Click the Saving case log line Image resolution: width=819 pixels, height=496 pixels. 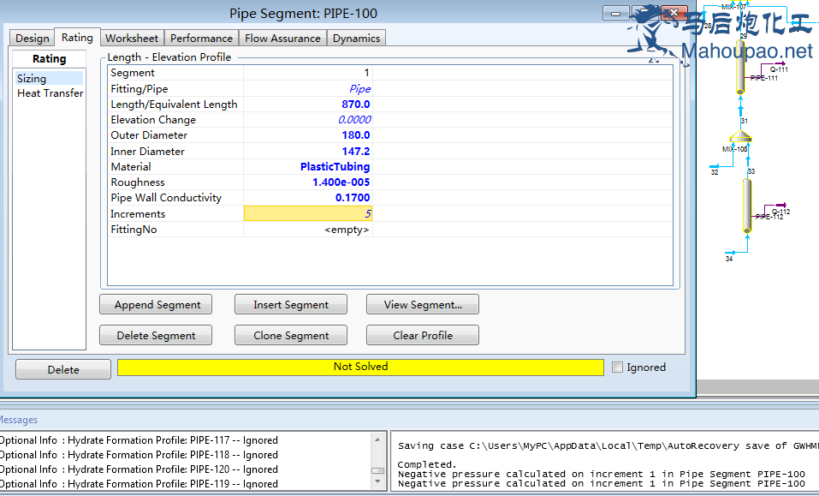pos(608,445)
